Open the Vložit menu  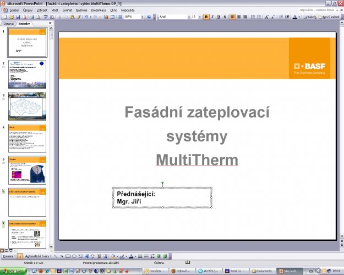(55, 10)
